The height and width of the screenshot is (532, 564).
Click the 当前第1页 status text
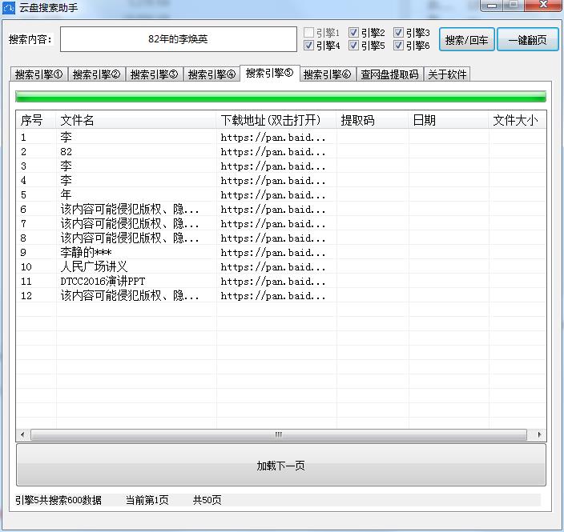point(147,500)
